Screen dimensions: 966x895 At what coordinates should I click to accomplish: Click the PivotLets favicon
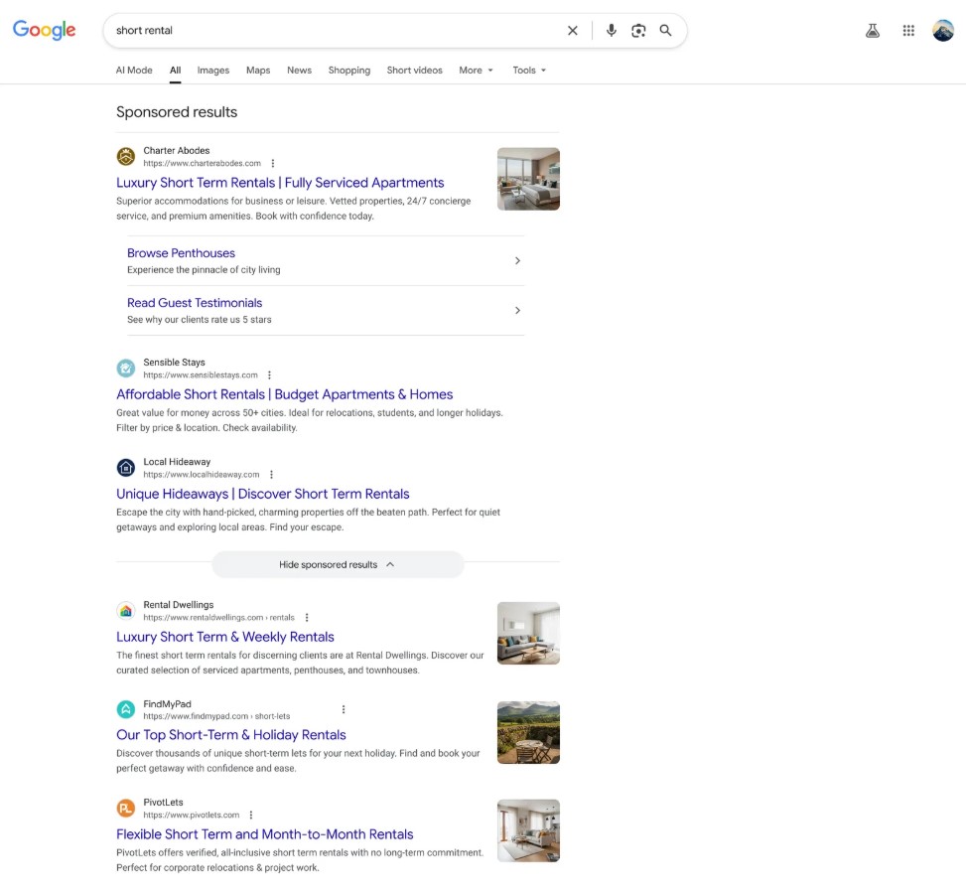125,808
